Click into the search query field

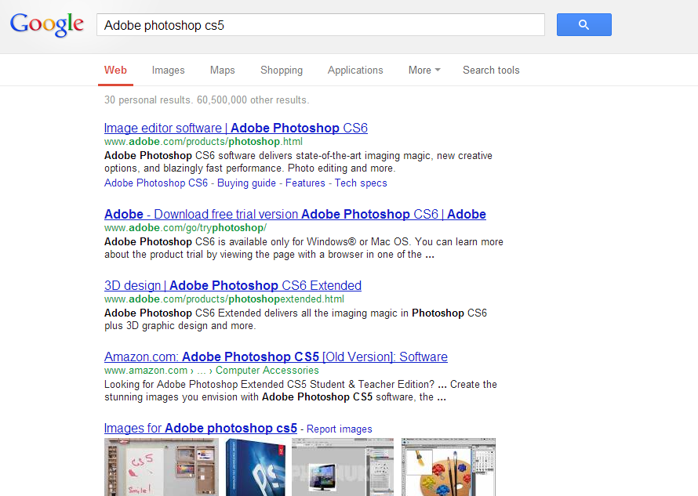321,25
